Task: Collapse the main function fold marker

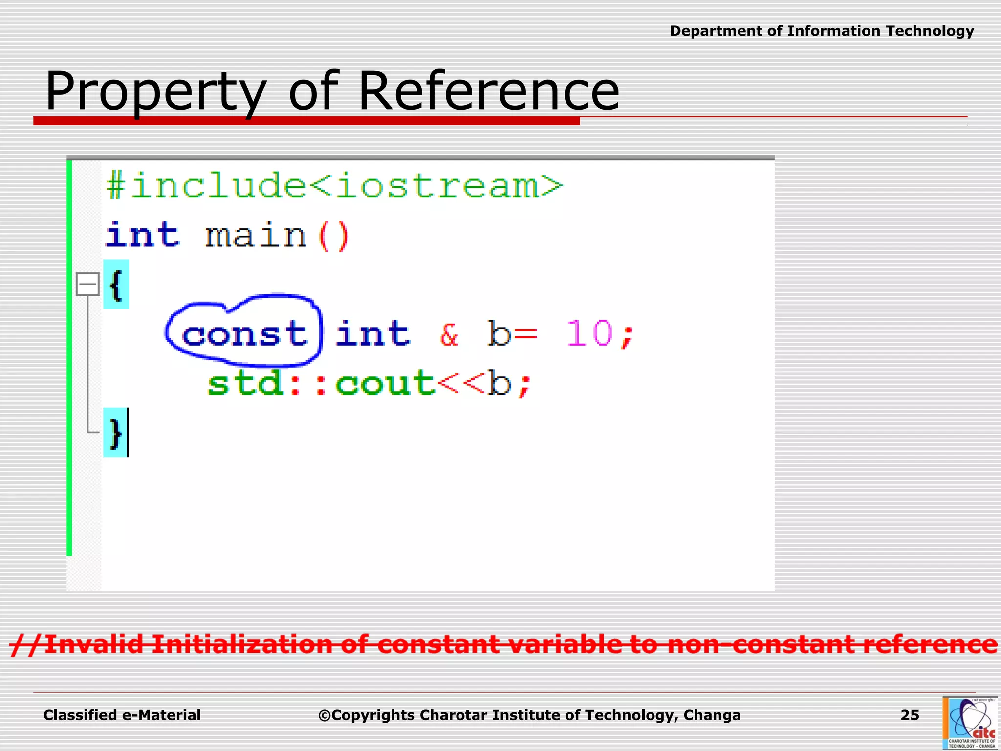Action: (x=88, y=284)
